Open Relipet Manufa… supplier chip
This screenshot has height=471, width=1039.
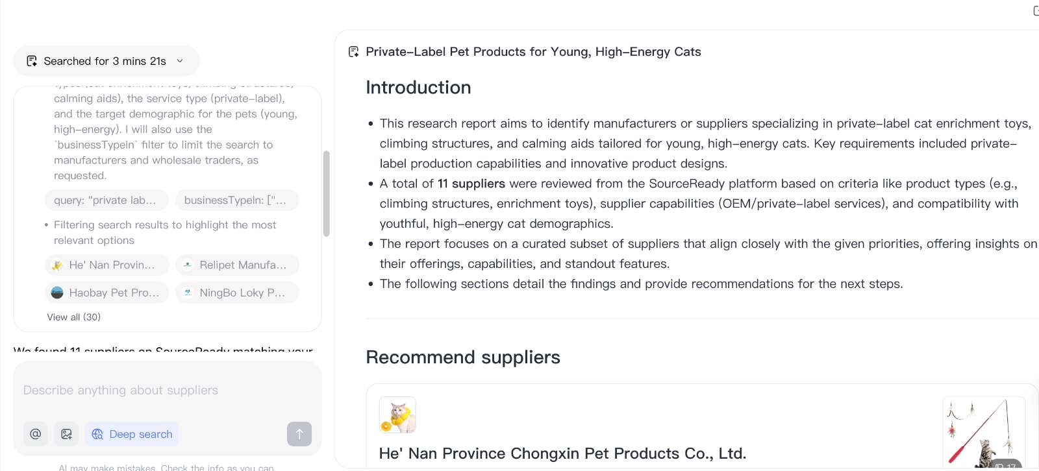tap(236, 265)
